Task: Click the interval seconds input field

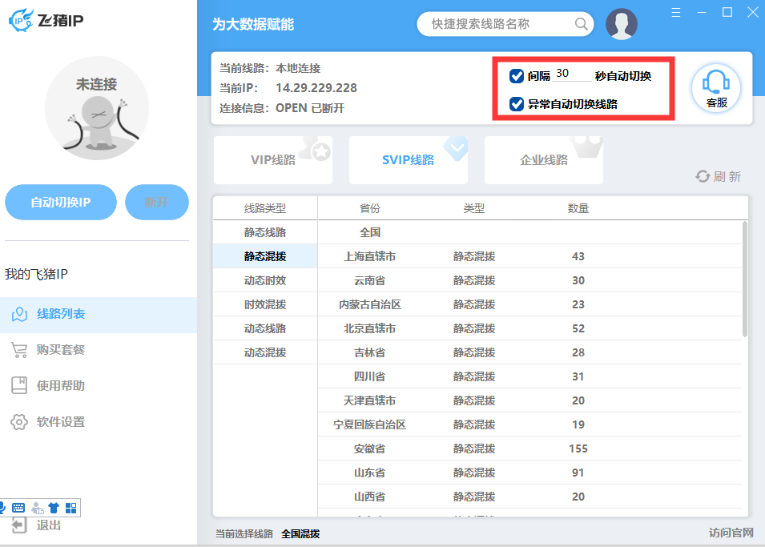Action: (x=571, y=74)
